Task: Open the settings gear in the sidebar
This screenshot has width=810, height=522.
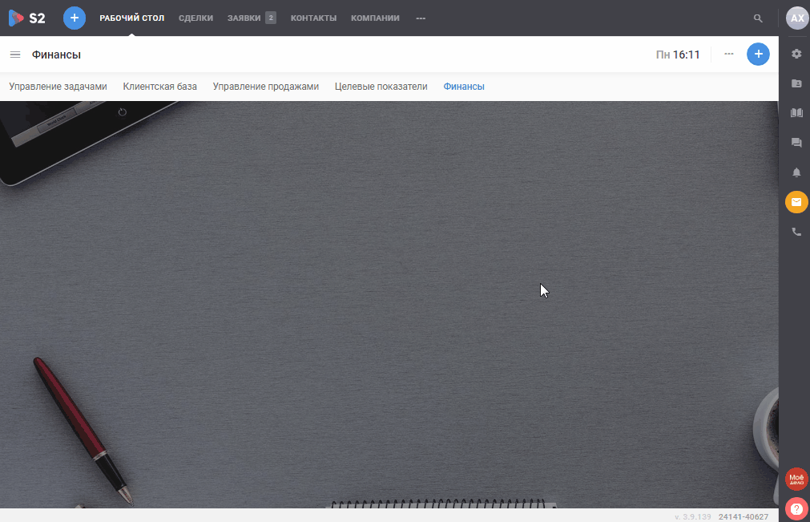Action: (x=796, y=54)
